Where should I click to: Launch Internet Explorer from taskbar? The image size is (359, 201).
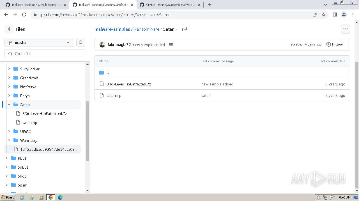[x=22, y=197]
